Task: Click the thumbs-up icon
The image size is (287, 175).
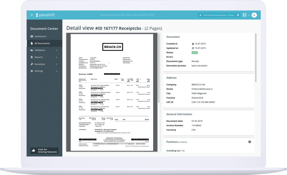Action: coord(33,151)
